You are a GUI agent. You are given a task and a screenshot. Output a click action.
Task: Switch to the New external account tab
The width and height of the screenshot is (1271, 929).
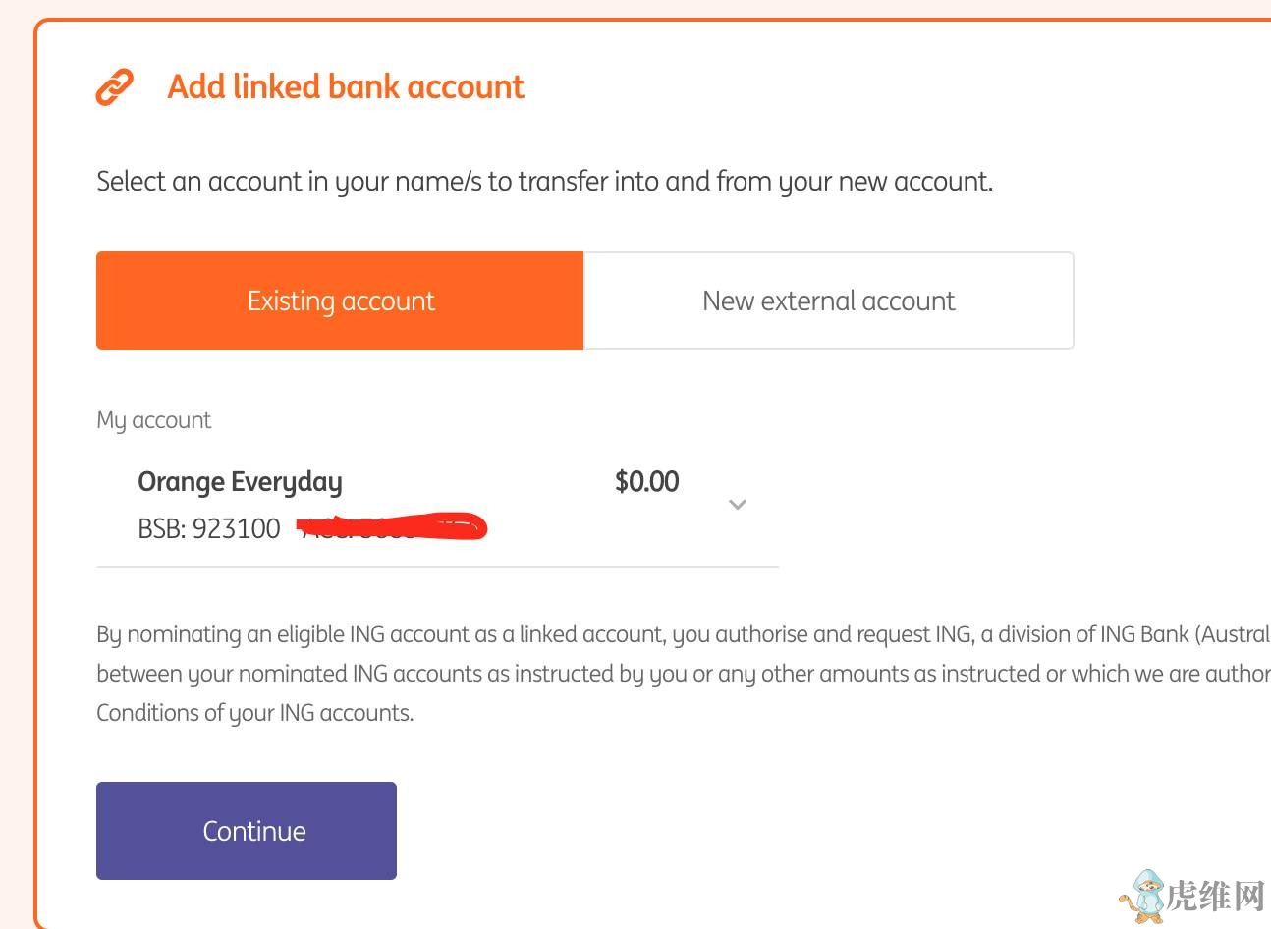coord(828,301)
